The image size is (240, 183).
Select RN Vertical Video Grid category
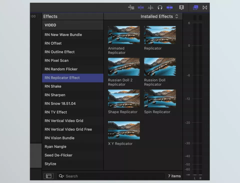[73, 121]
